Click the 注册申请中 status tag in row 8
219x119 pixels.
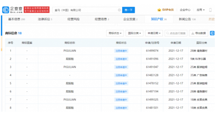tap(121, 108)
